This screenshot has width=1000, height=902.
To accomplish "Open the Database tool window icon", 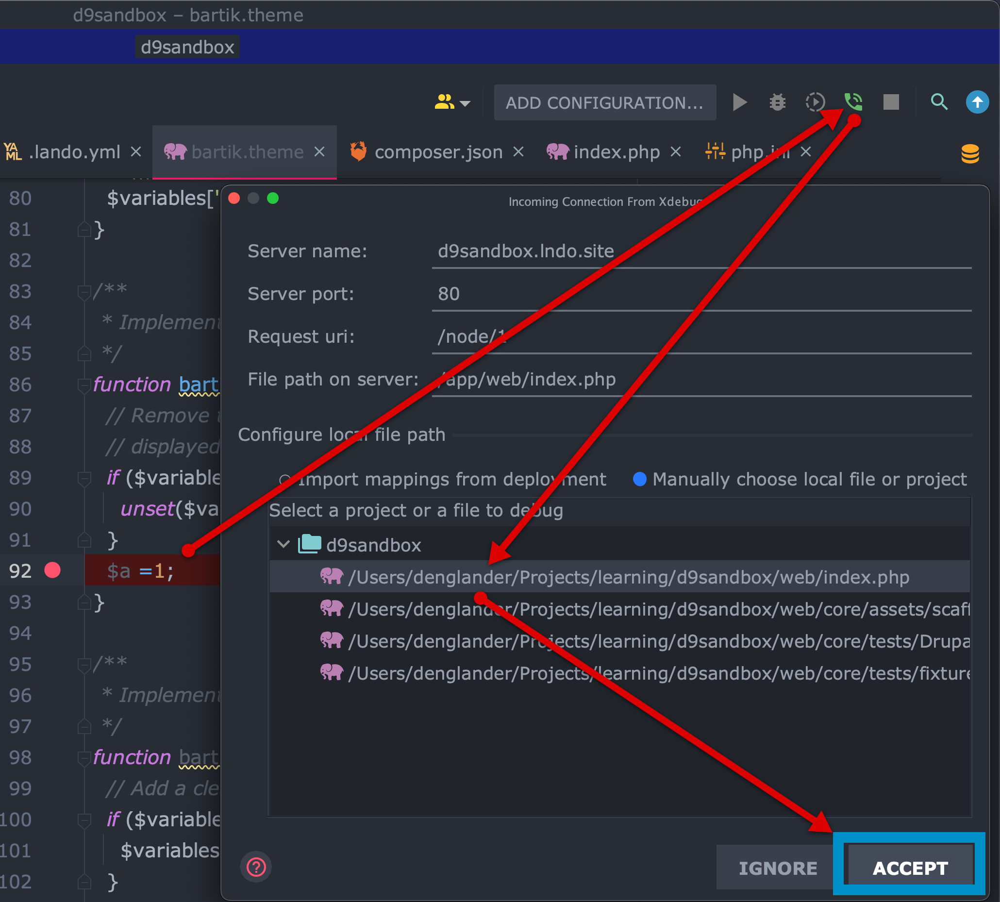I will click(970, 153).
